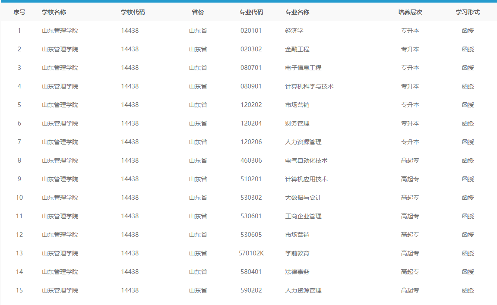This screenshot has width=497, height=305.
Task: Select major name 计算机应用技术
Action: tap(306, 179)
